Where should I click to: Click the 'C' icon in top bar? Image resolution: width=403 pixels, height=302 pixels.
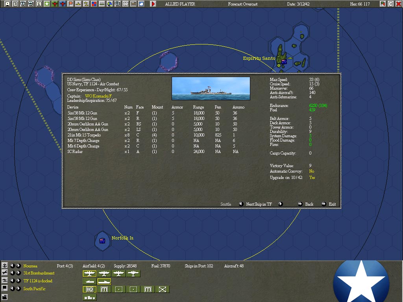coord(391,4)
